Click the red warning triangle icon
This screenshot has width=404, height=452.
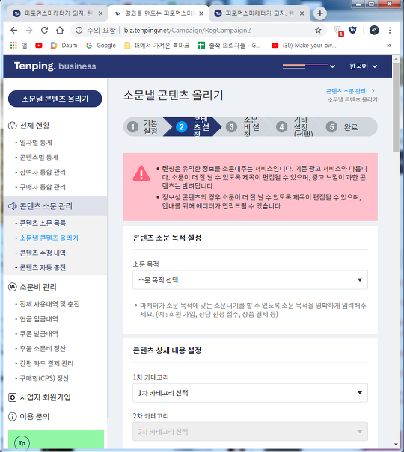[141, 173]
